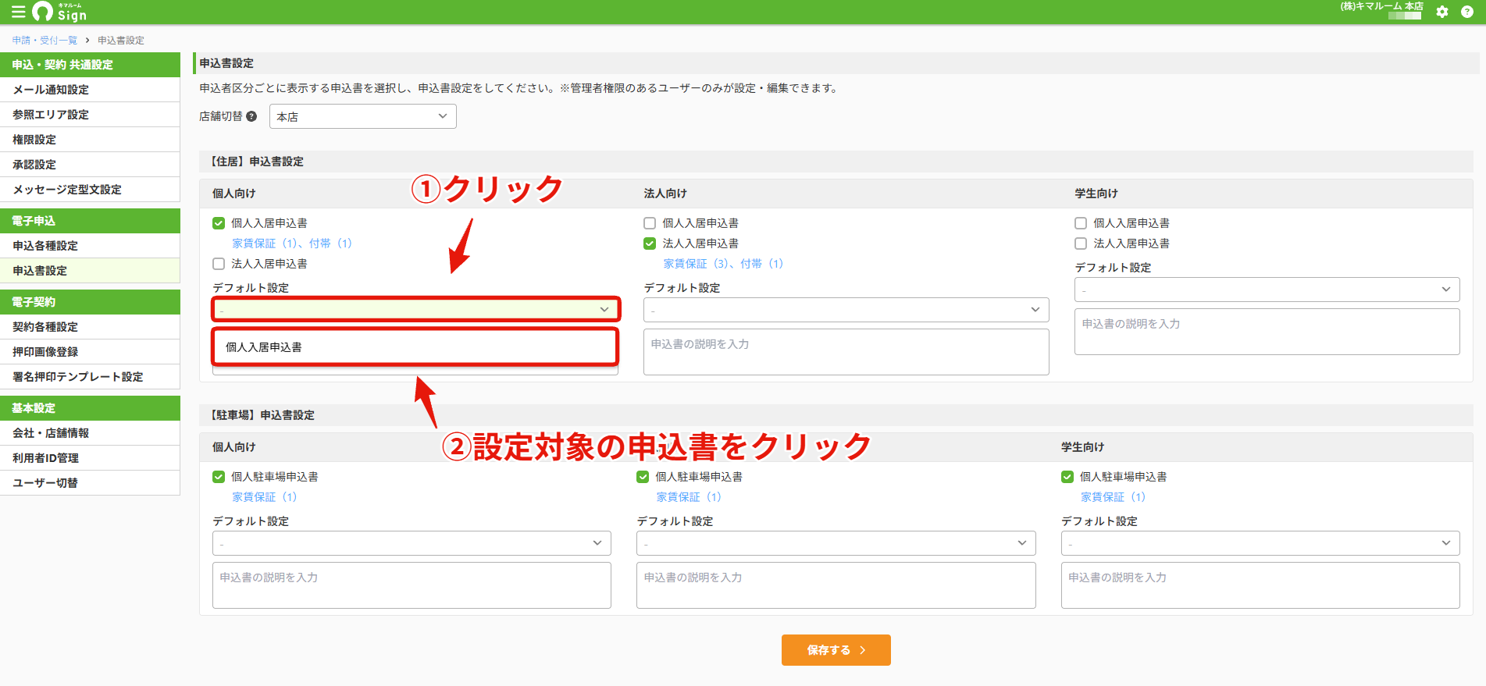Open デフォルト設定 dropdown for 住居 個人向け
1486x686 pixels.
tap(415, 310)
